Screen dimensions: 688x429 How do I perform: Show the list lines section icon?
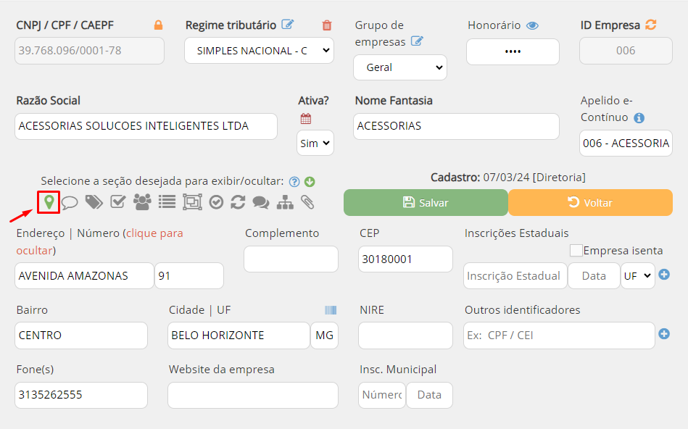167,202
